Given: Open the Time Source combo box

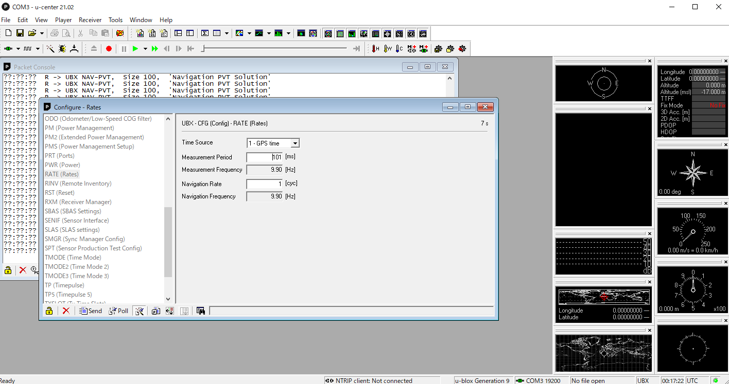Looking at the screenshot, I should (273, 143).
